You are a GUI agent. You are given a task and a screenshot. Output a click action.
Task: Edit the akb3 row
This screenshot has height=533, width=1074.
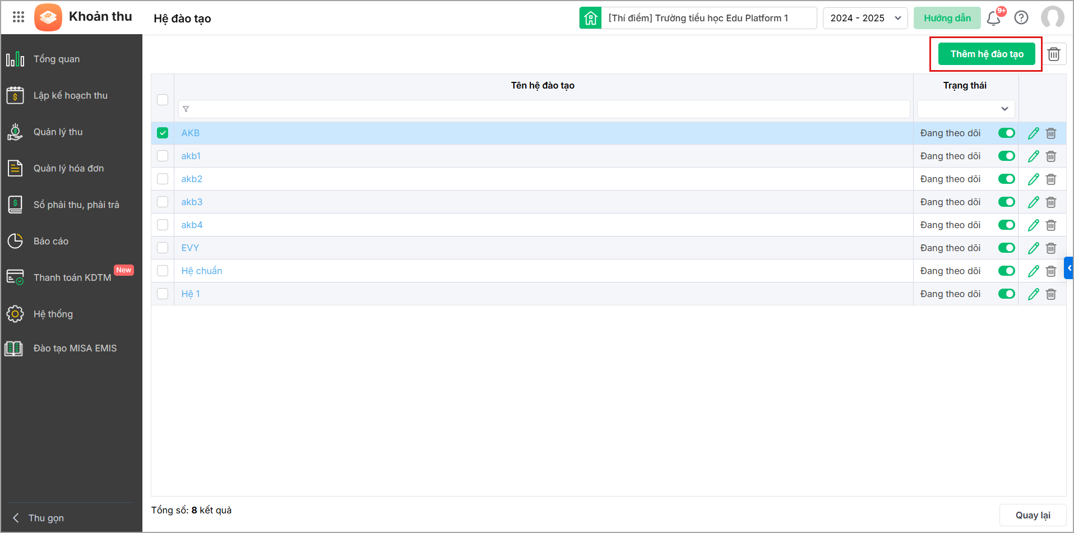1034,202
